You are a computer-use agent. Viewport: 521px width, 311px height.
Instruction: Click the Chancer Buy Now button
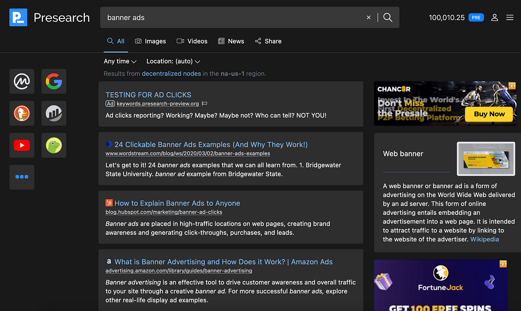tap(489, 114)
